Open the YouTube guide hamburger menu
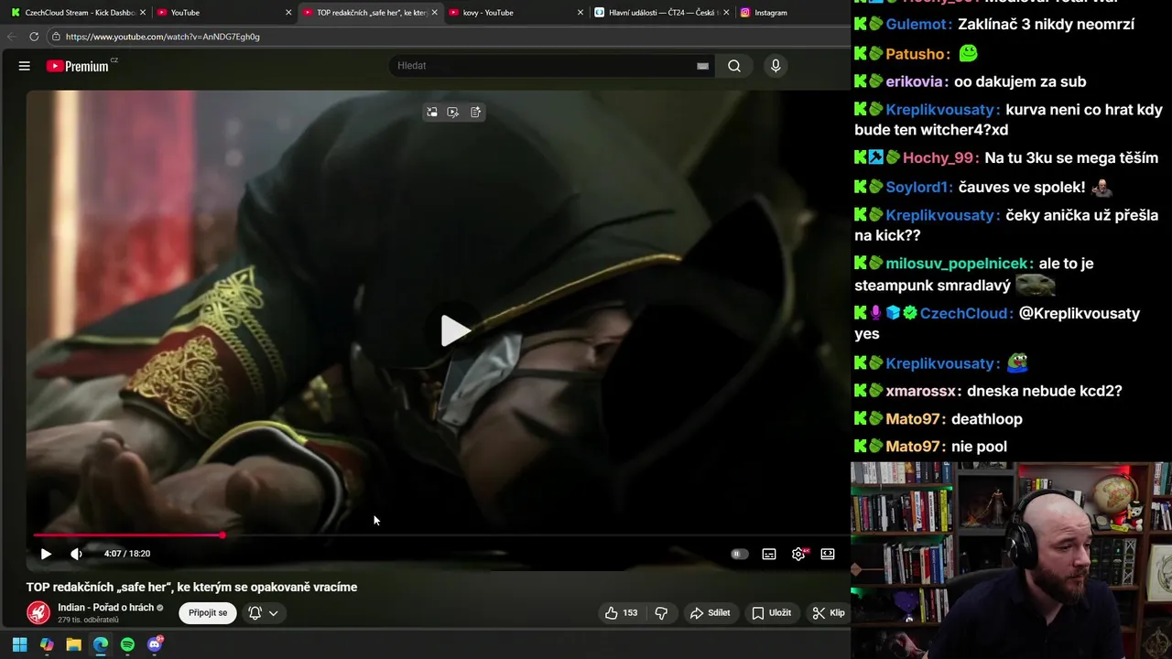Image resolution: width=1172 pixels, height=659 pixels. 25,66
